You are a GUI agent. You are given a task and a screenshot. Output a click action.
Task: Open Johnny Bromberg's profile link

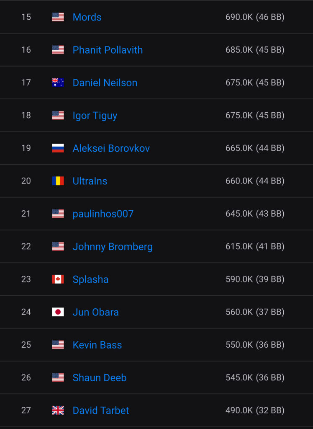[113, 247]
